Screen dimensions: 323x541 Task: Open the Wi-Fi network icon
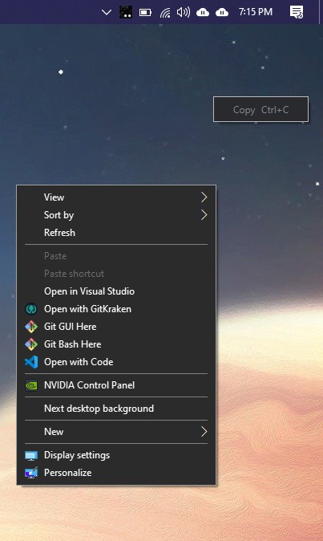(x=165, y=13)
